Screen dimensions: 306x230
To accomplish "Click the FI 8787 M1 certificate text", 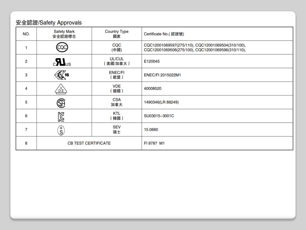I will [154, 143].
